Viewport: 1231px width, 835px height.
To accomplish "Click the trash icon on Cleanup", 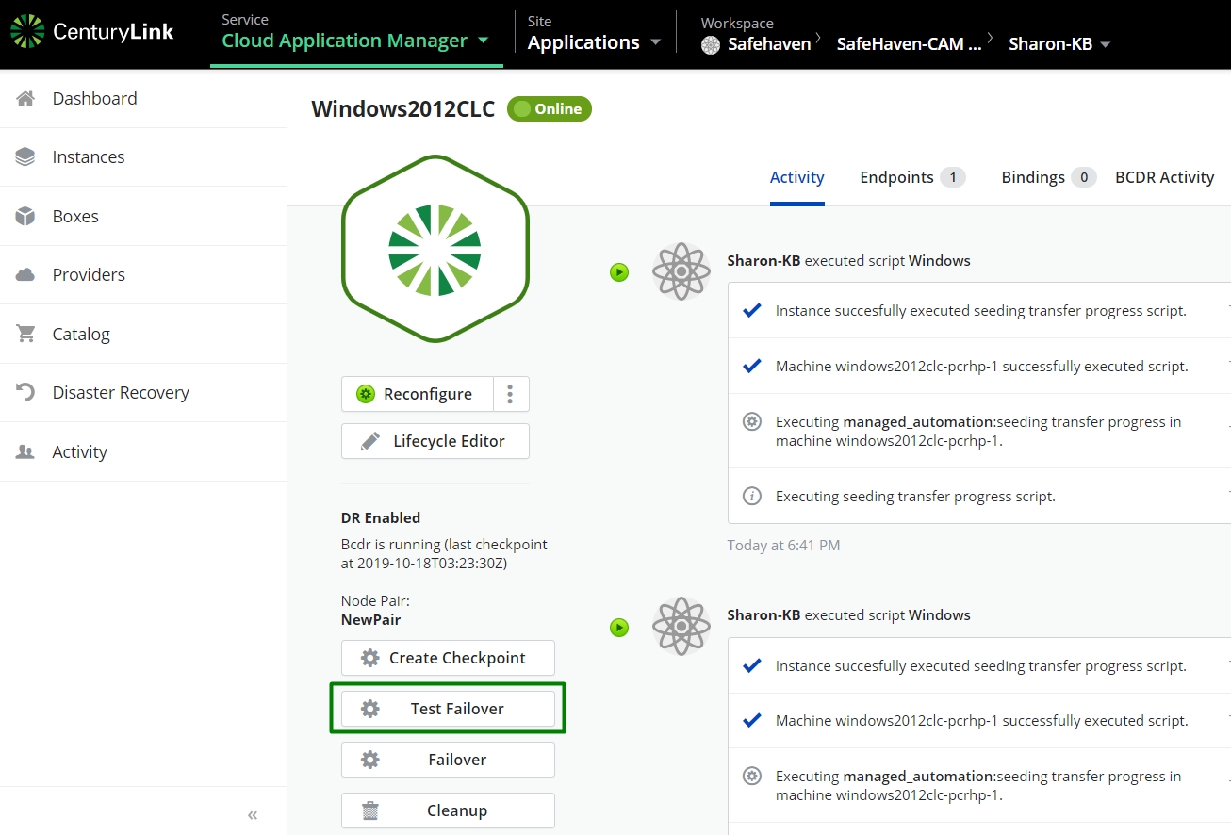I will (370, 810).
